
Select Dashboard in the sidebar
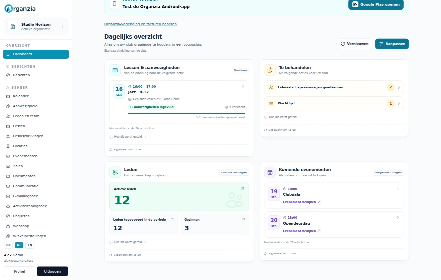click(x=36, y=54)
